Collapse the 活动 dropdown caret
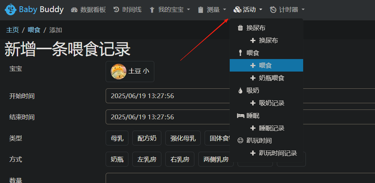This screenshot has height=183, width=375. point(261,10)
